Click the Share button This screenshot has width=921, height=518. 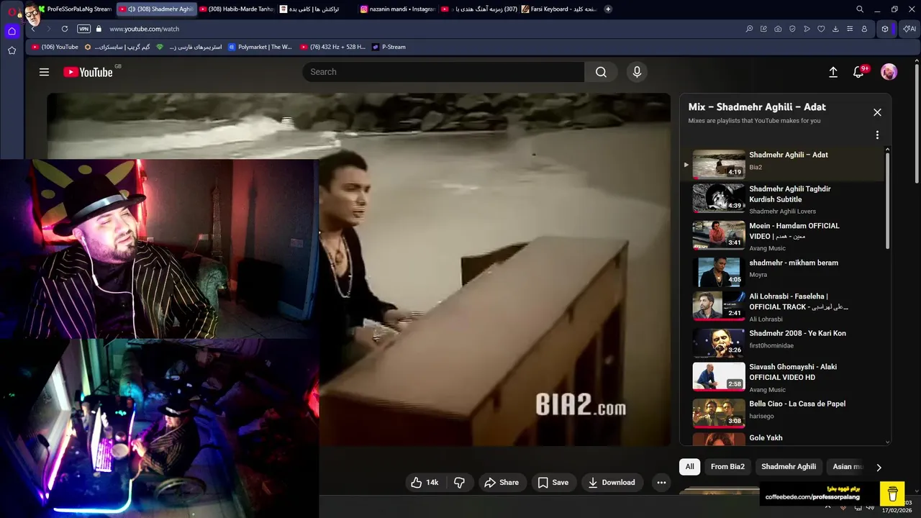tap(502, 483)
